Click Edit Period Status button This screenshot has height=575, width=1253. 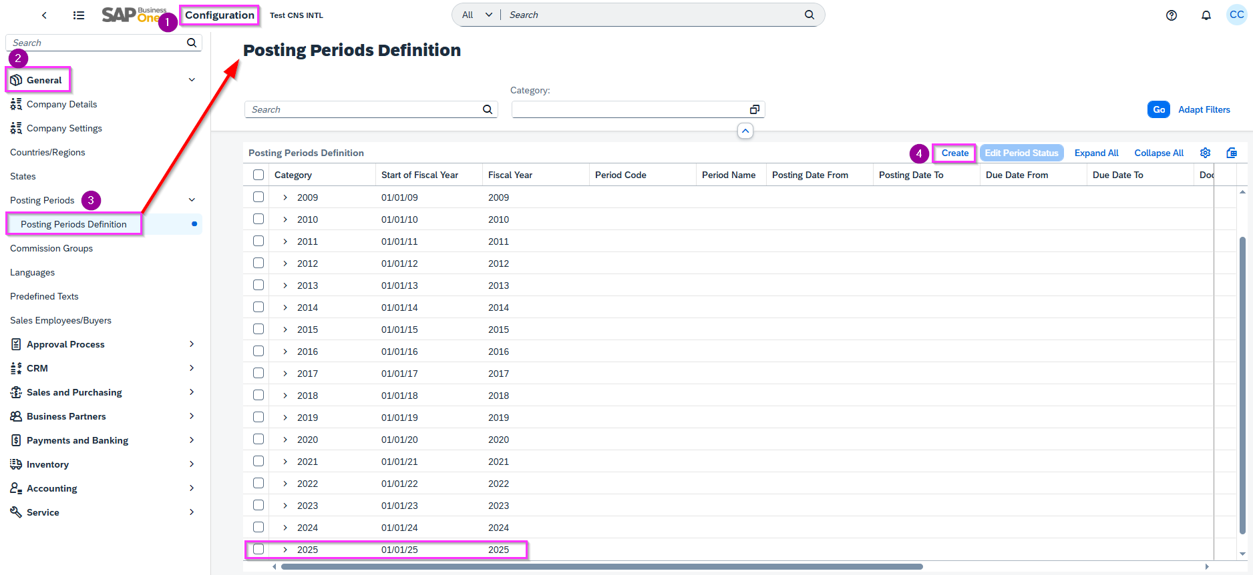(x=1021, y=153)
